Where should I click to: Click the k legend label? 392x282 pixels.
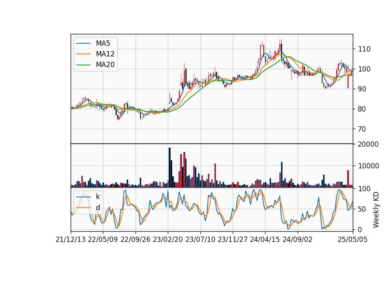point(98,197)
